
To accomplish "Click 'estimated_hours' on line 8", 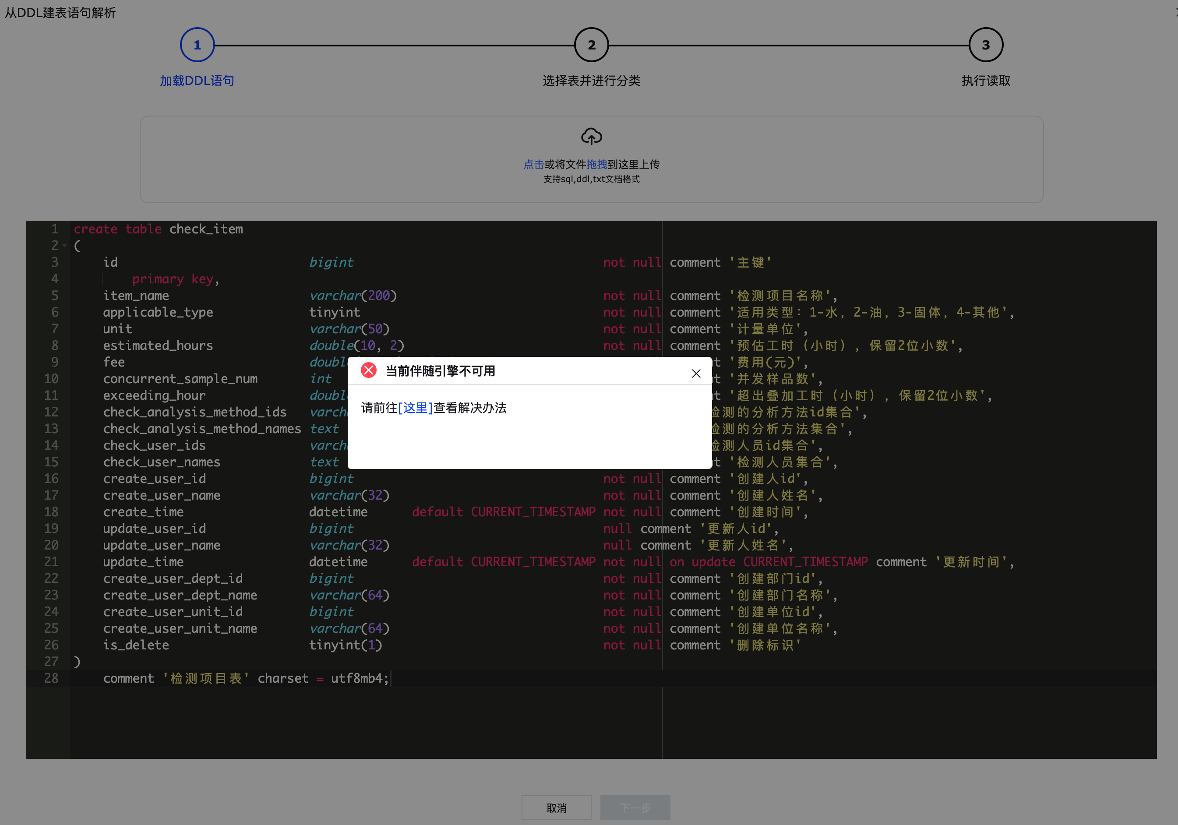I will [x=158, y=346].
